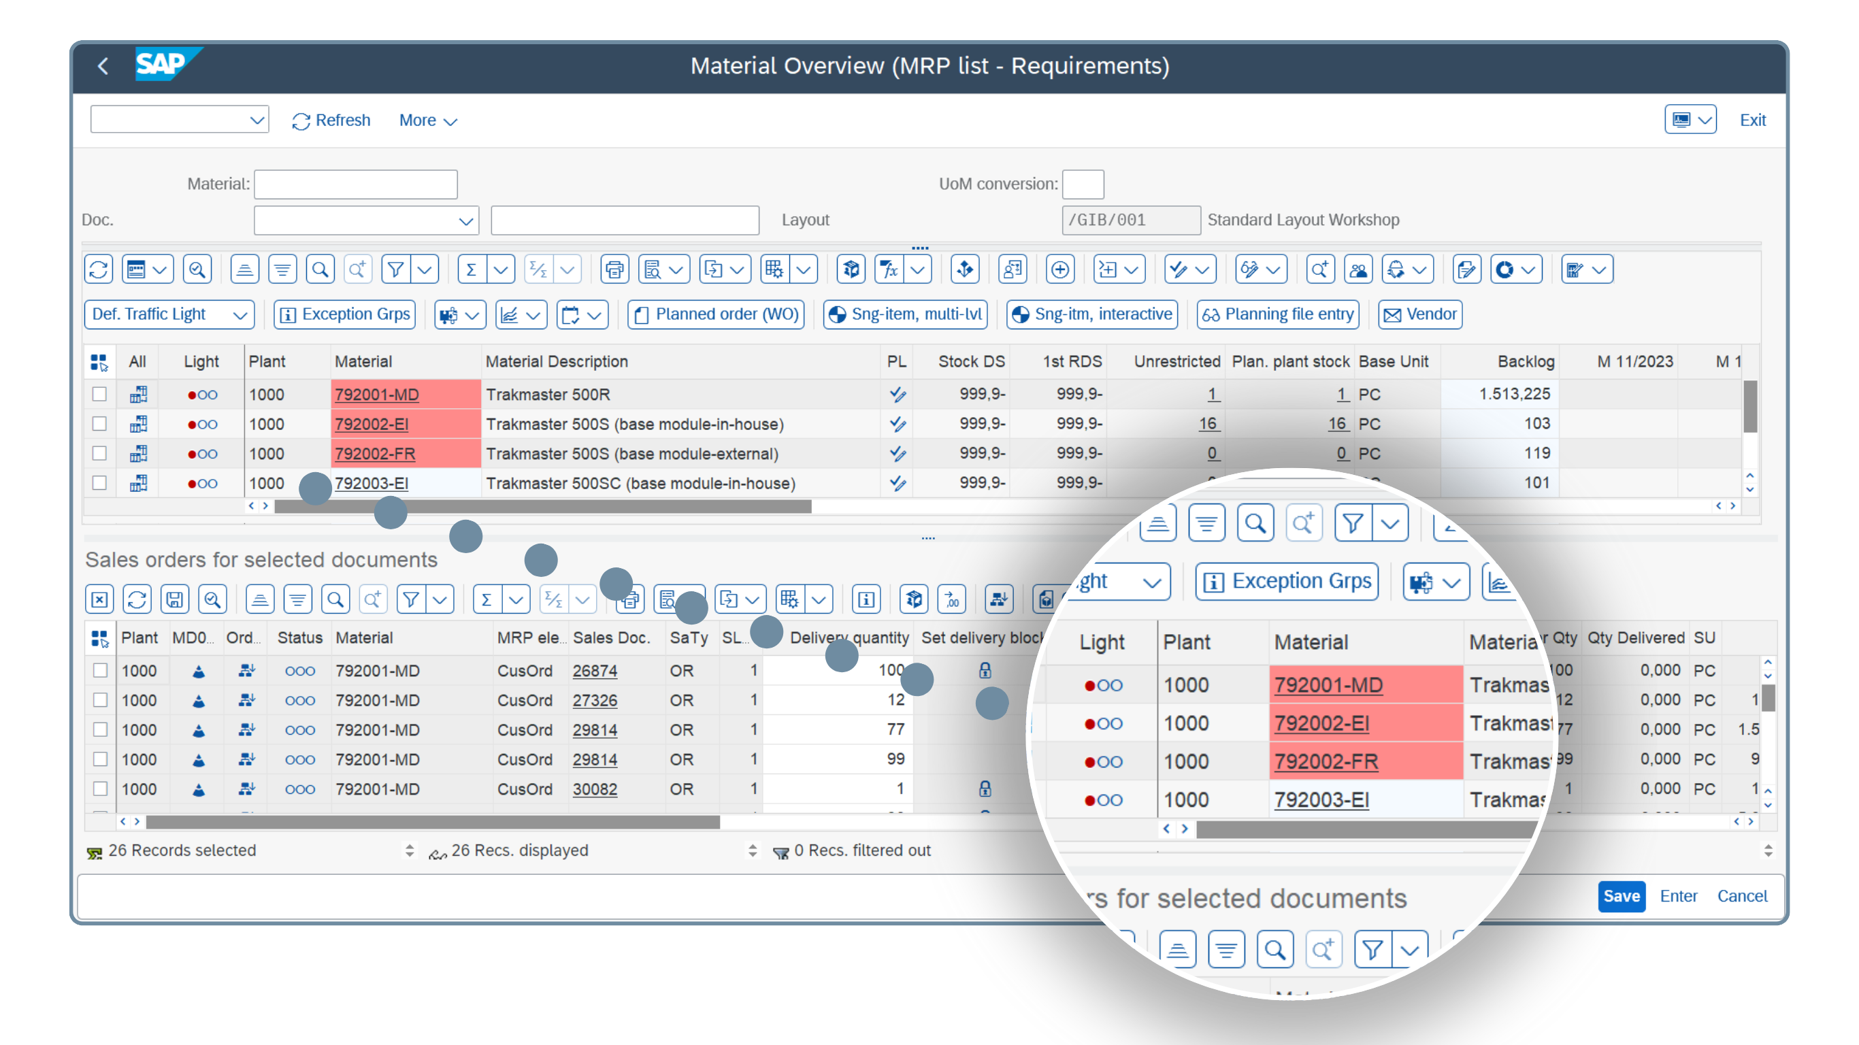Screen dimensions: 1859x1045
Task: Open sales document link 26874
Action: 595,670
